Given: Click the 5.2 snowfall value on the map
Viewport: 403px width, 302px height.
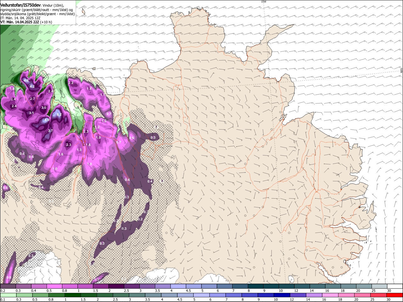Looking at the screenshot, I should pos(59,114).
